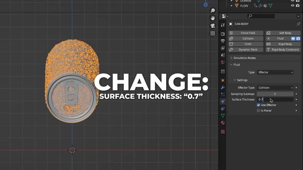
Task: Click animate dot beside Sampling Substeps
Action: pos(296,94)
